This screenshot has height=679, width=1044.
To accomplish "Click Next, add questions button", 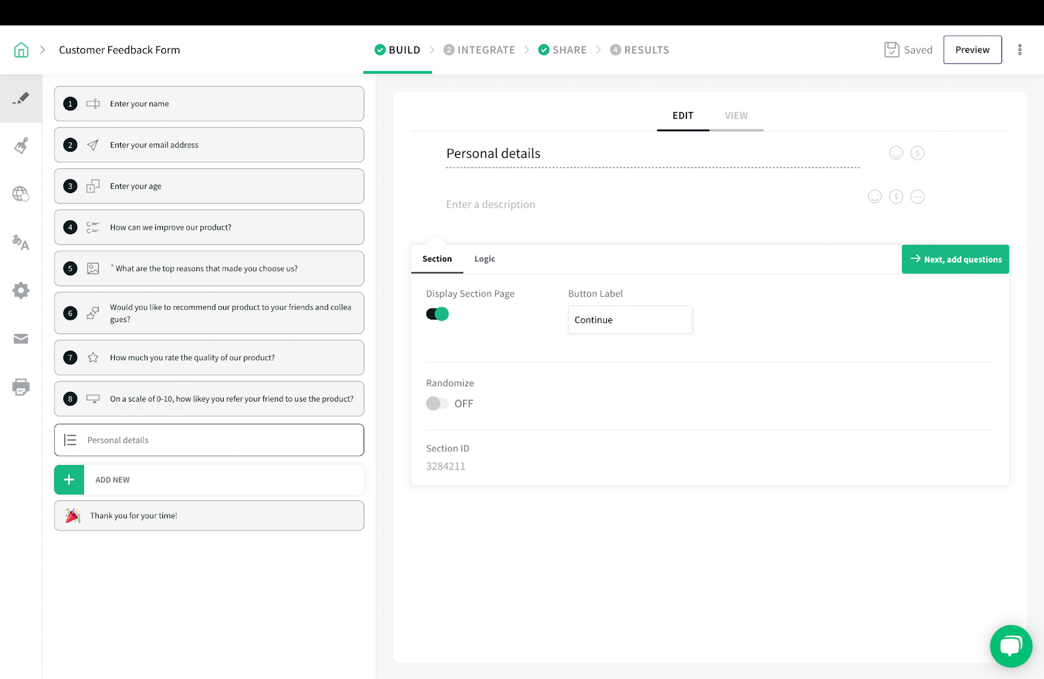I will 955,259.
